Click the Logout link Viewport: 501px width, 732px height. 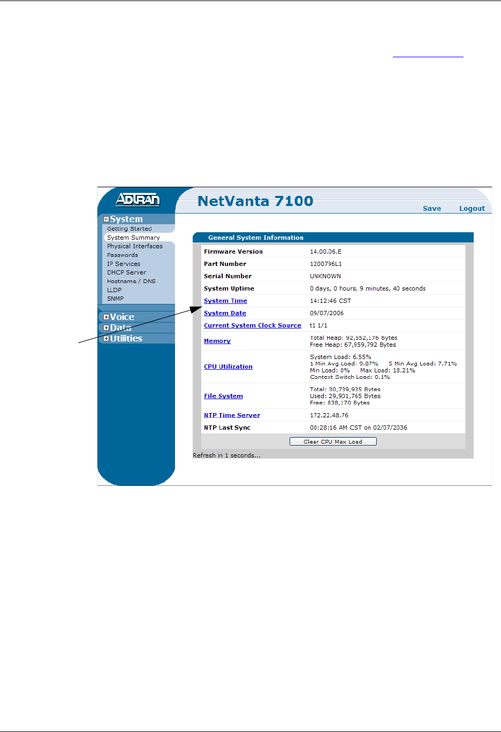[x=472, y=209]
